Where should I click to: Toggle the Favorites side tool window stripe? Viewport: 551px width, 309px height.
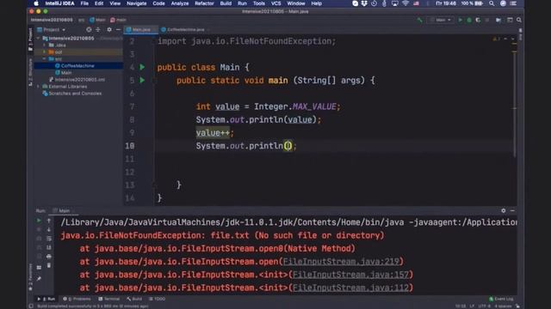pyautogui.click(x=31, y=276)
